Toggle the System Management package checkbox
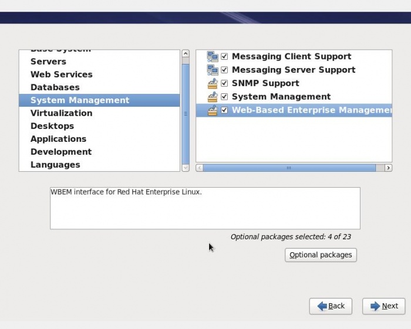Screen dimensions: 411x329 point(224,97)
